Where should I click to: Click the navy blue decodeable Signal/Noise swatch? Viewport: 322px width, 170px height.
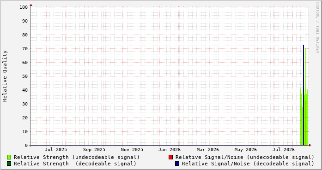coord(177,164)
